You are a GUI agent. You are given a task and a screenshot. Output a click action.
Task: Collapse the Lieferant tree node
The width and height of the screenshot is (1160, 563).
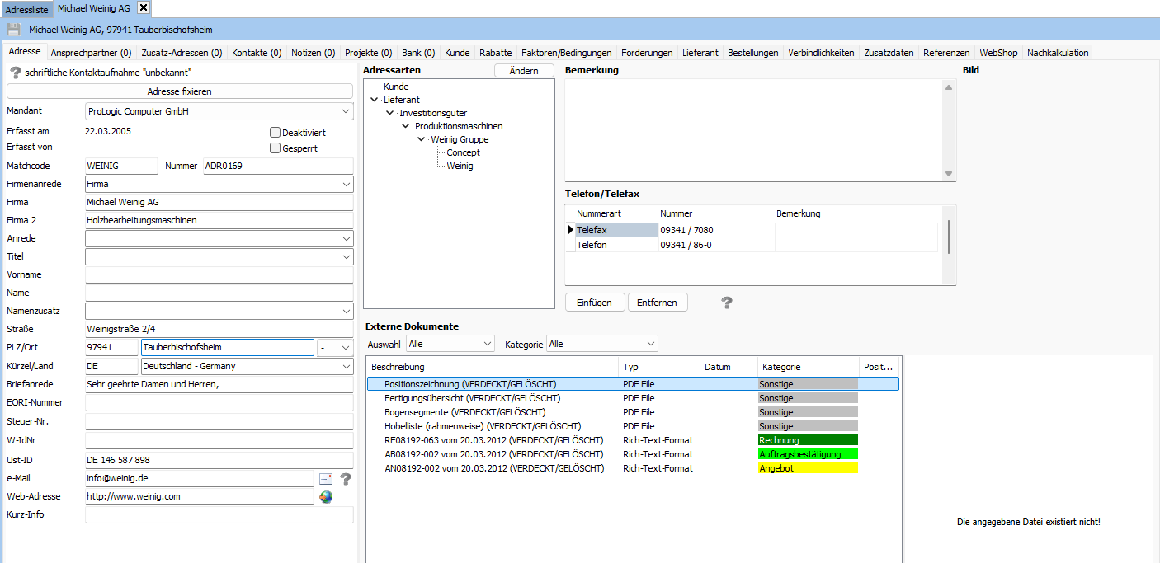375,100
